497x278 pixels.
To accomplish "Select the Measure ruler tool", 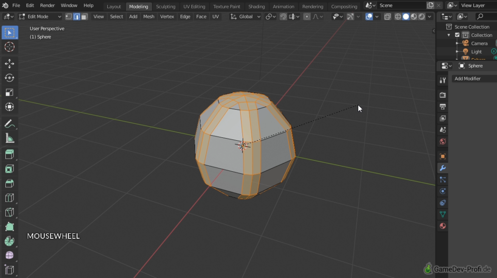I will point(10,138).
